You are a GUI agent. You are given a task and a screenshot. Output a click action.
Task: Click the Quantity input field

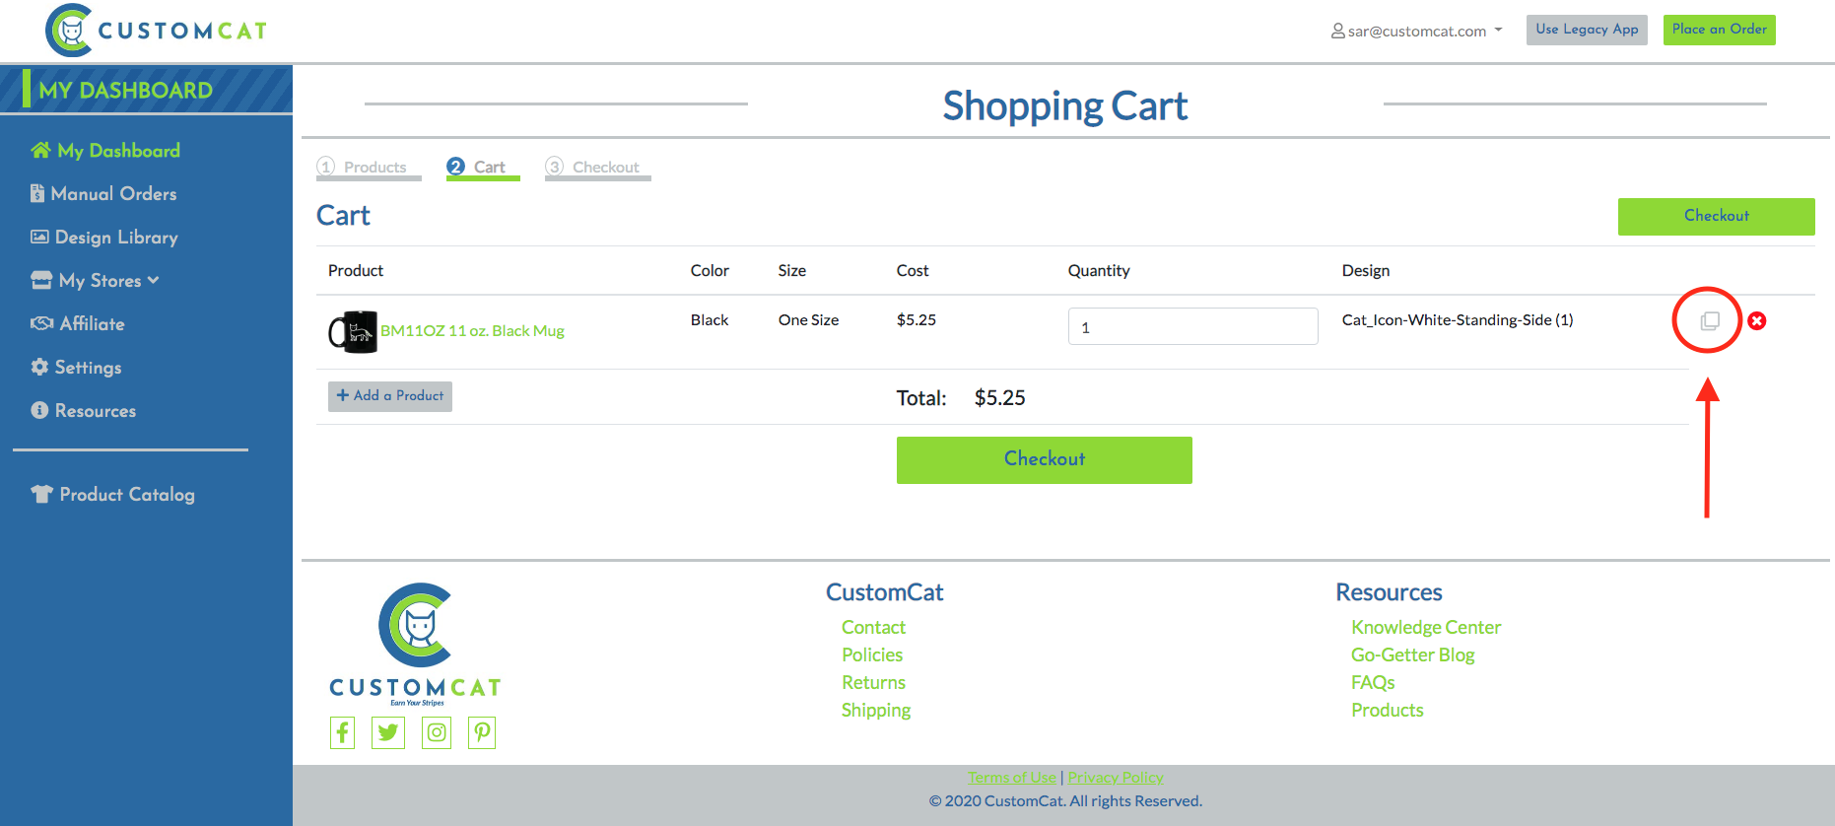[1192, 326]
